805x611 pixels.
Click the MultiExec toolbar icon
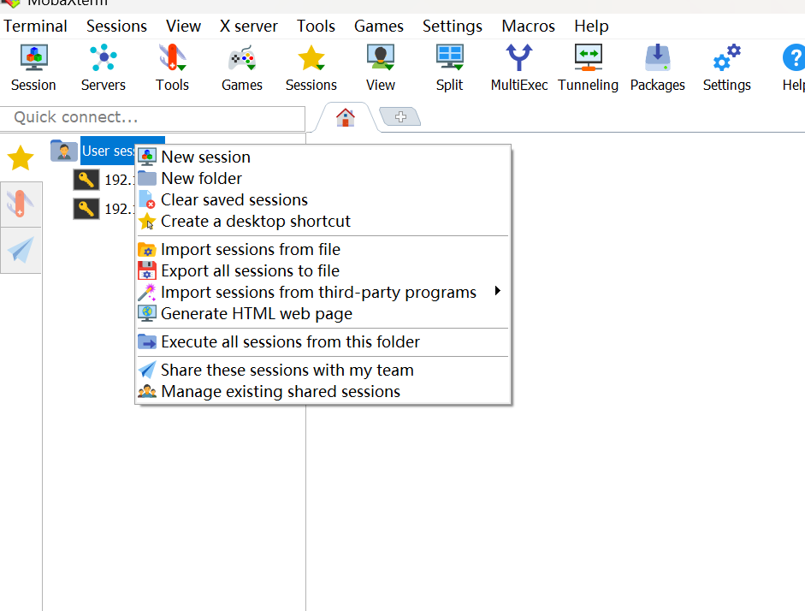point(519,68)
